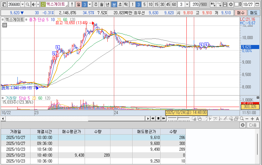Expand the day period interval dropdown

click(x=90, y=4)
